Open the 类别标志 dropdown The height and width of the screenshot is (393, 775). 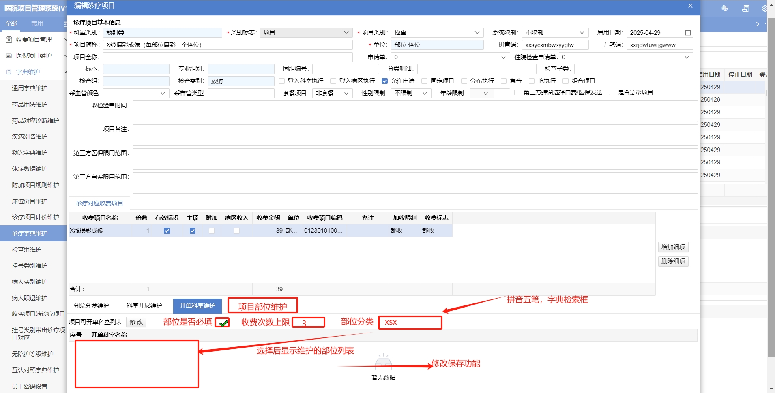pos(306,32)
